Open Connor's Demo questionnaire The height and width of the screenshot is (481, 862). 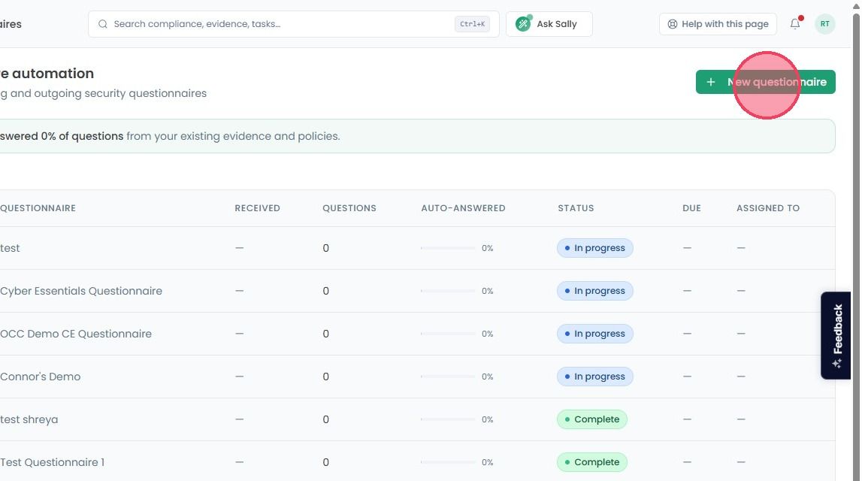tap(40, 377)
